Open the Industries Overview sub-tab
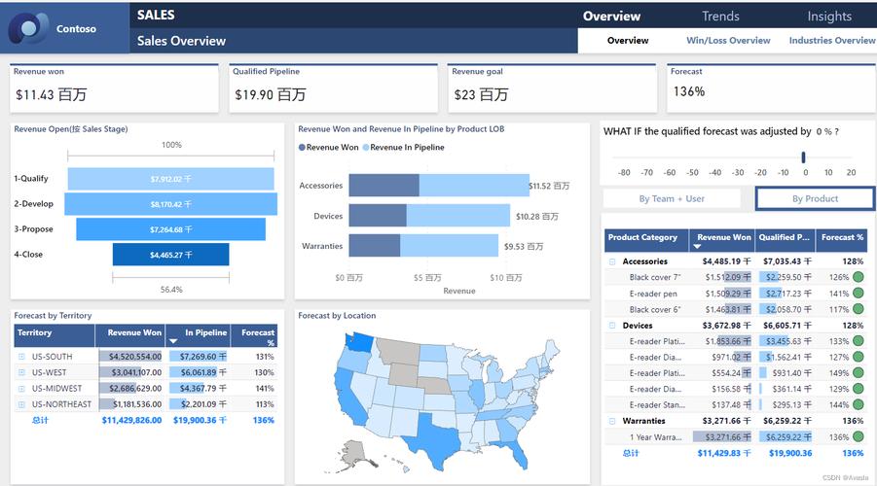The height and width of the screenshot is (486, 877). point(831,41)
